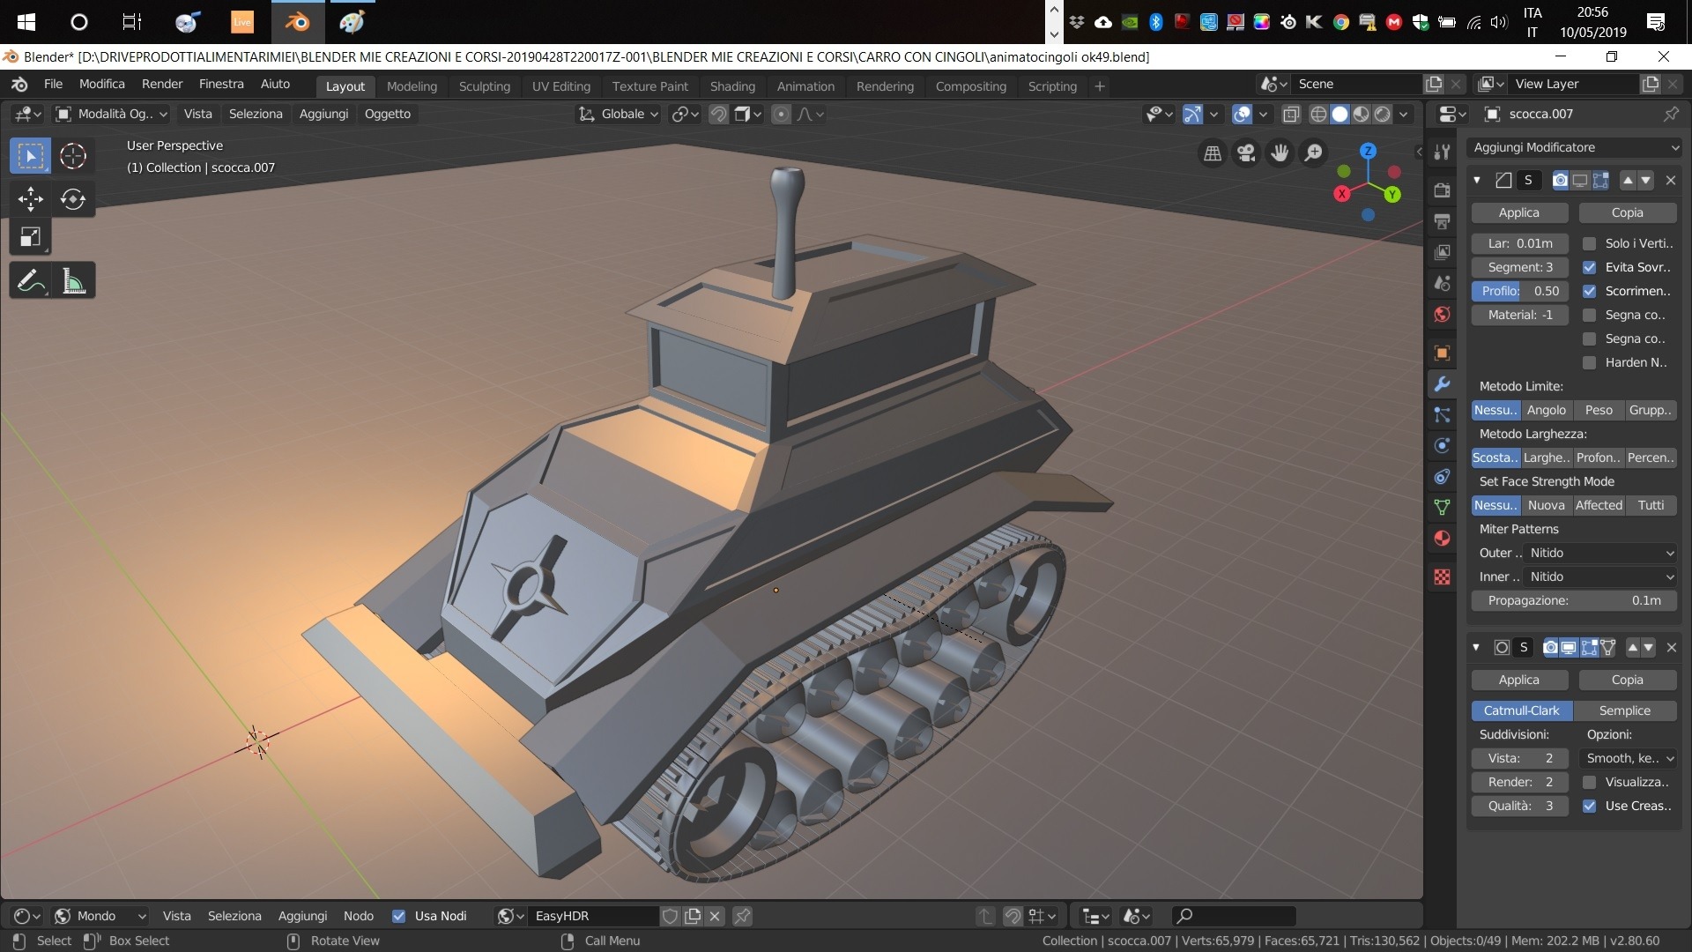Select Semplice subdivision type
This screenshot has height=952, width=1692.
[x=1625, y=710]
